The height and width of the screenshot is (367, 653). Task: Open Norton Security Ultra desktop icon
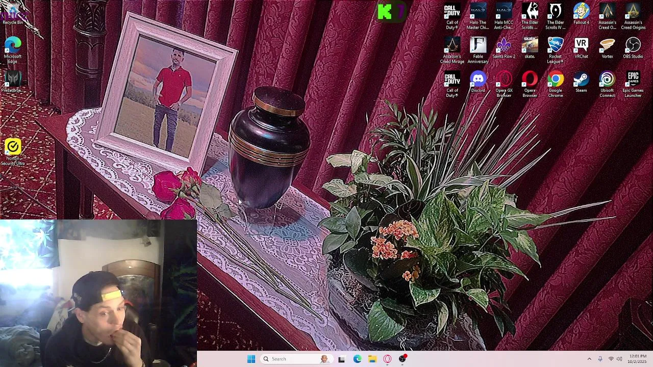pos(13,152)
